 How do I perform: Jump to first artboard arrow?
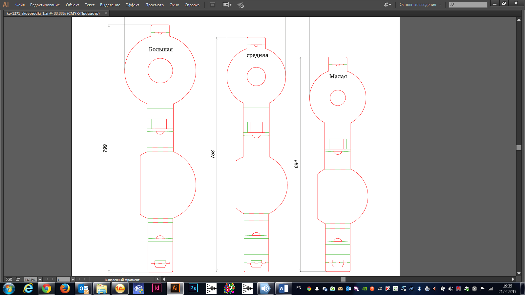click(x=47, y=279)
